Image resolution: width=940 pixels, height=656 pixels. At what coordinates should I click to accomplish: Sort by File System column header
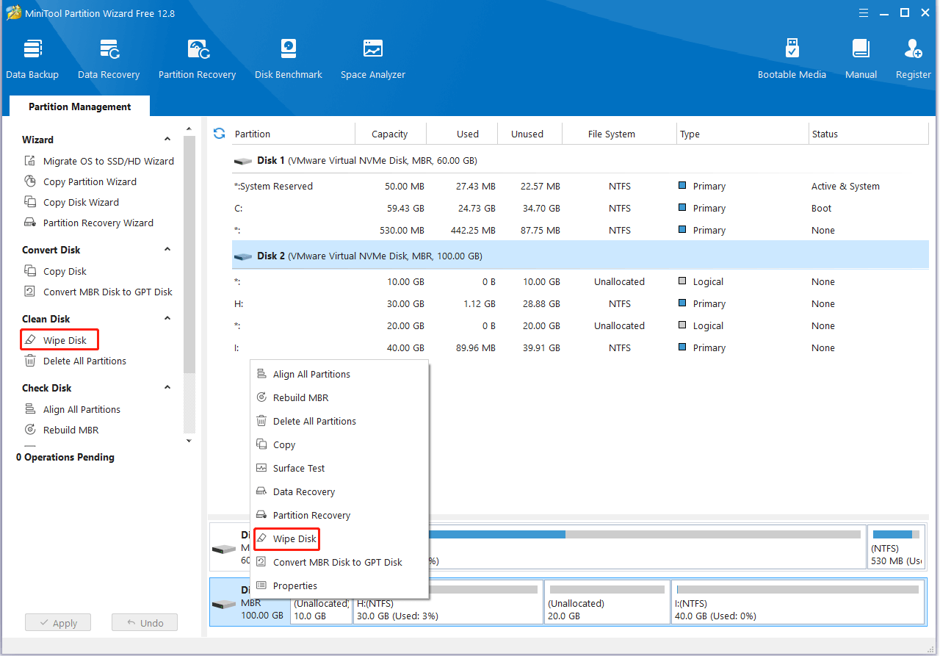[x=619, y=134]
